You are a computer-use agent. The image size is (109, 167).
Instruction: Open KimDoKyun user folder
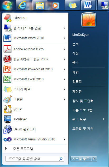pyautogui.click(x=81, y=35)
